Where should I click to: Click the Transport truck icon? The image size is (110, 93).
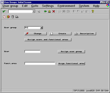coord(17,17)
